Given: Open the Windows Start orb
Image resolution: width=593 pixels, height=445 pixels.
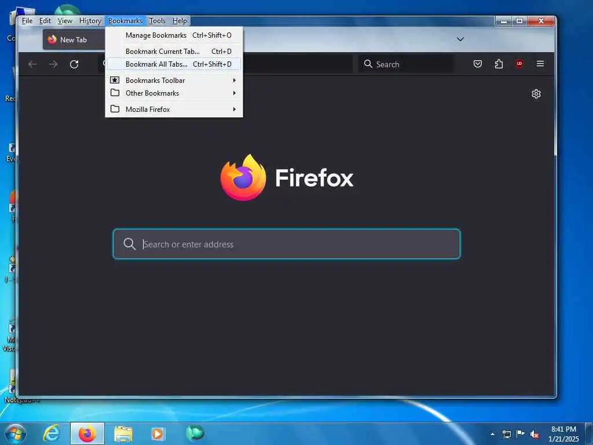Looking at the screenshot, I should pyautogui.click(x=16, y=433).
